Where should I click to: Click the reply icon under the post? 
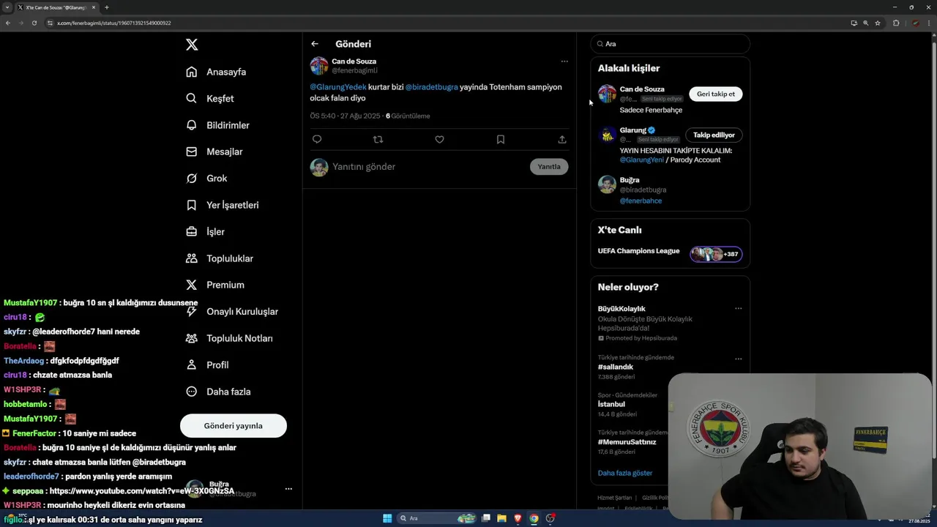pyautogui.click(x=317, y=139)
